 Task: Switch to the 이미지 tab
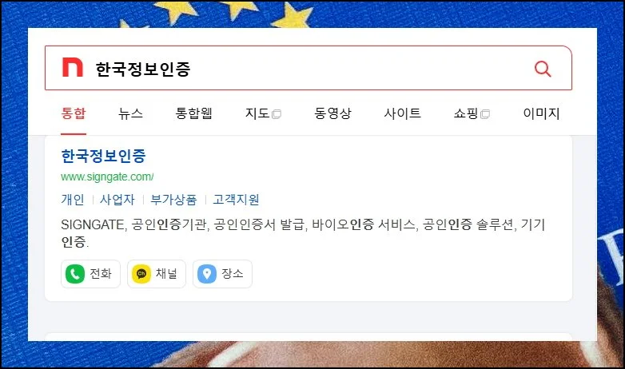541,113
